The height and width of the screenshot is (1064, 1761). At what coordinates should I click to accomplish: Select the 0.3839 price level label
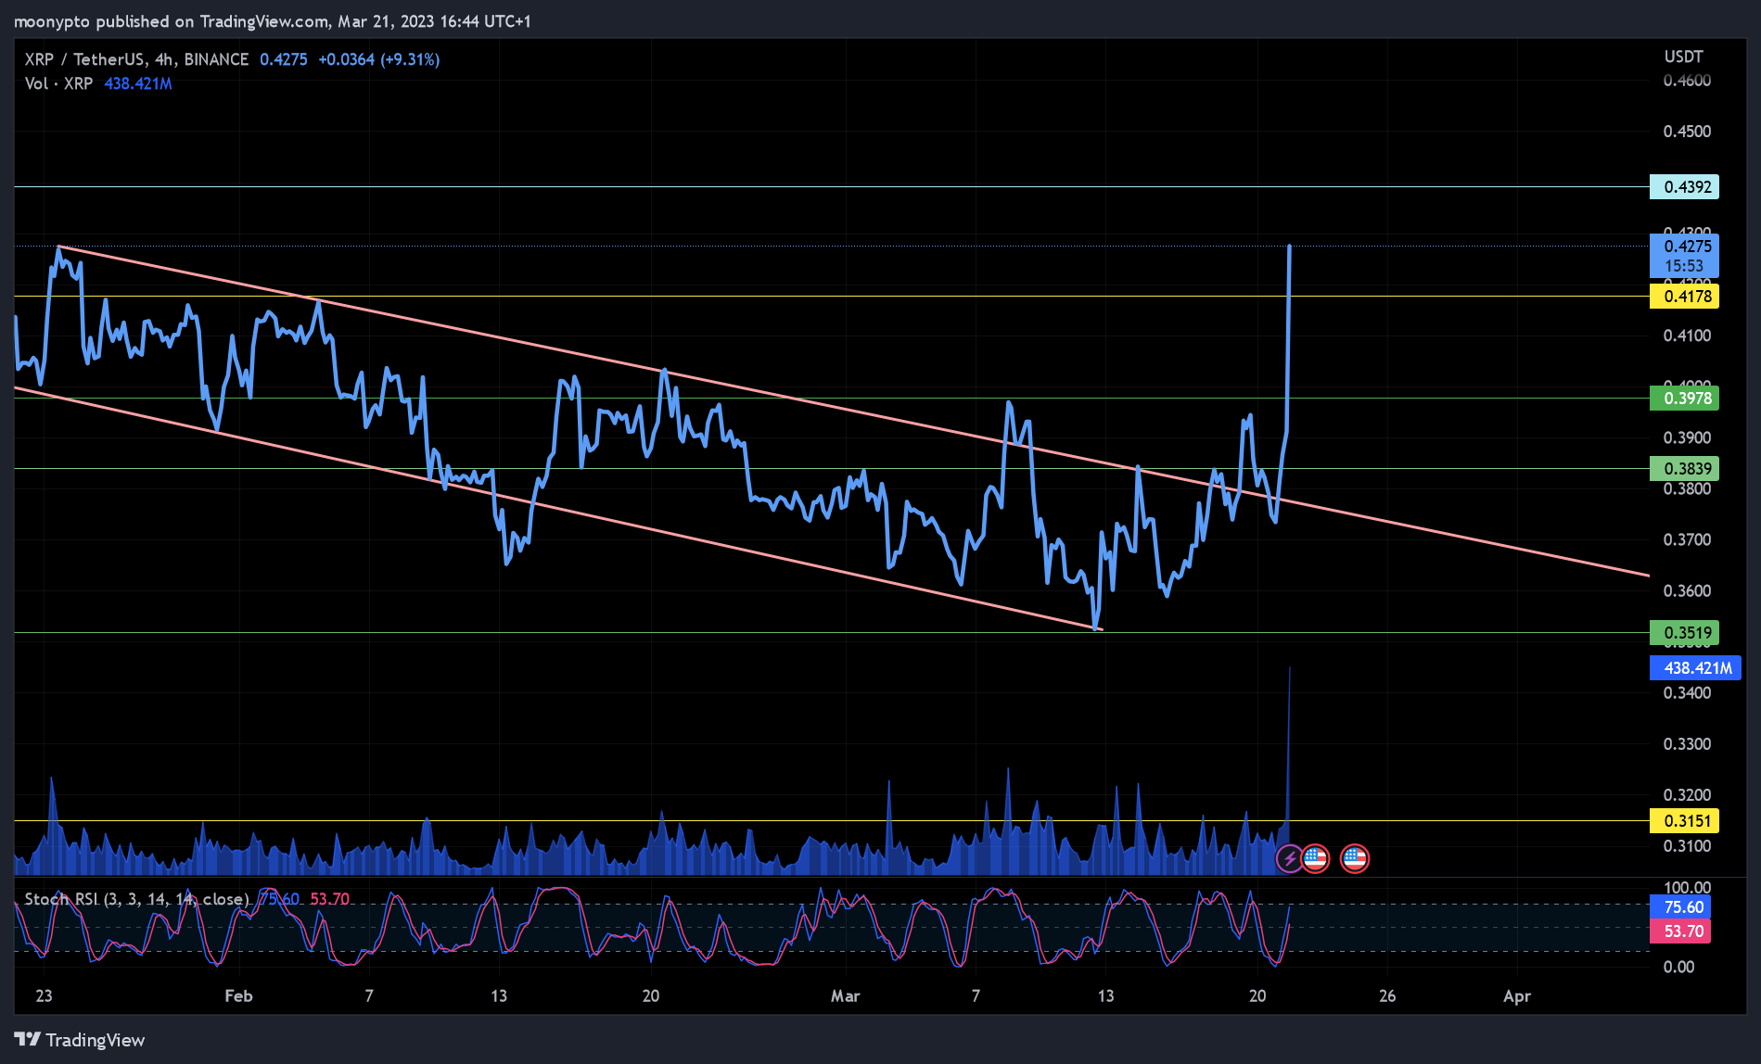point(1684,469)
